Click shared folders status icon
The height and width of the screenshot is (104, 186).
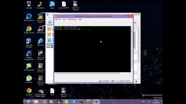tap(110, 81)
